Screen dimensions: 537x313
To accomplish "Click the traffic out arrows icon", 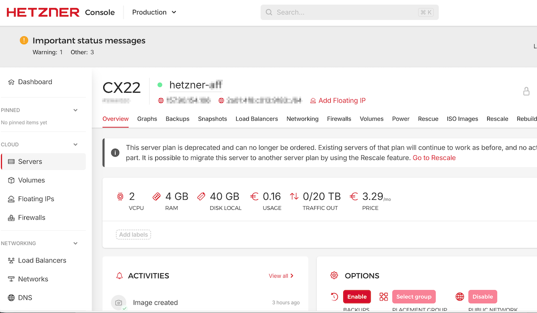I will click(294, 196).
